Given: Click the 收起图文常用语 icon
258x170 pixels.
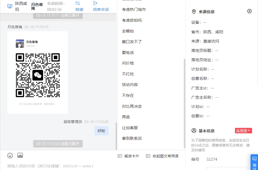Looking at the screenshot, I should [x=148, y=156].
